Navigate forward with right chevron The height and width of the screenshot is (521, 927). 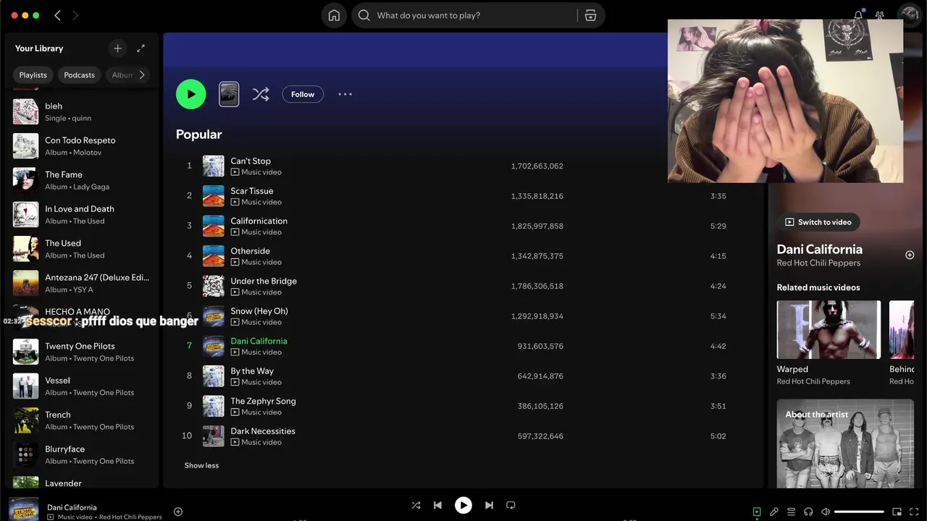75,15
